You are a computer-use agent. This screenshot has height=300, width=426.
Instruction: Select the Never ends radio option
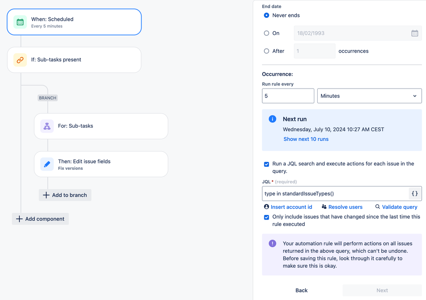pos(267,15)
